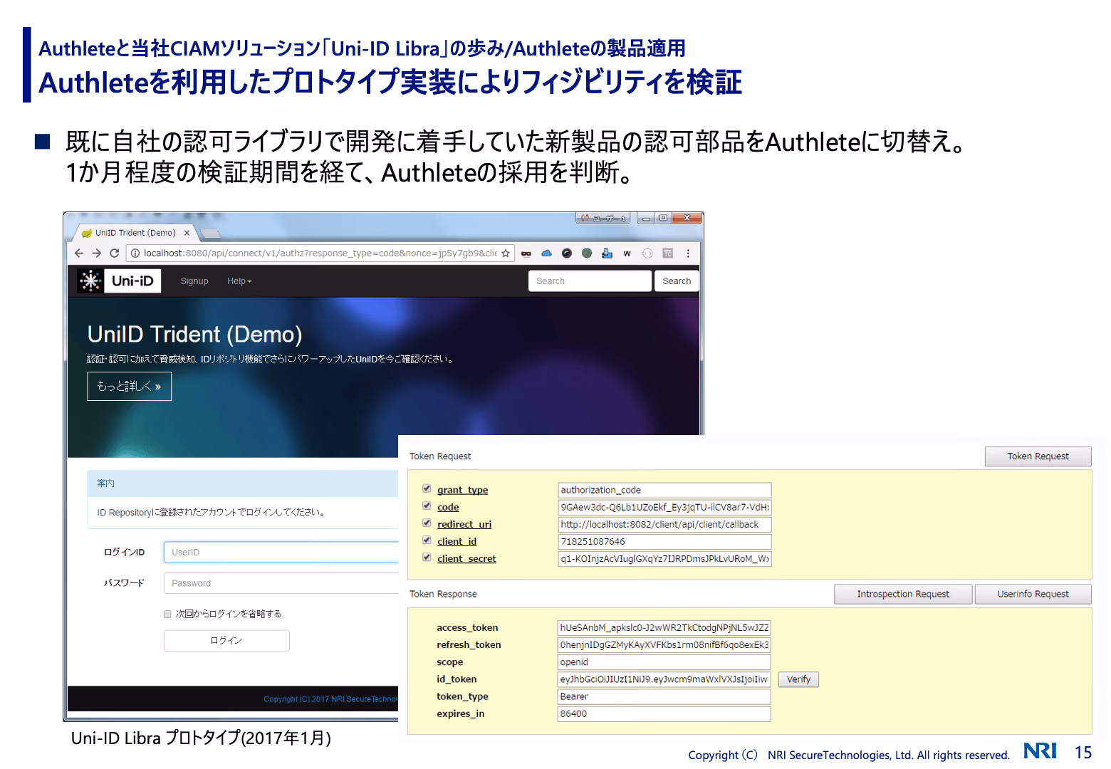The width and height of the screenshot is (1111, 769).
Task: Click the green globe extension icon
Action: [x=587, y=253]
